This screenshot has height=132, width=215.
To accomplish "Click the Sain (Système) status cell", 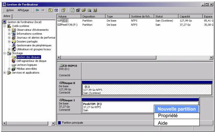I will click(x=164, y=21).
